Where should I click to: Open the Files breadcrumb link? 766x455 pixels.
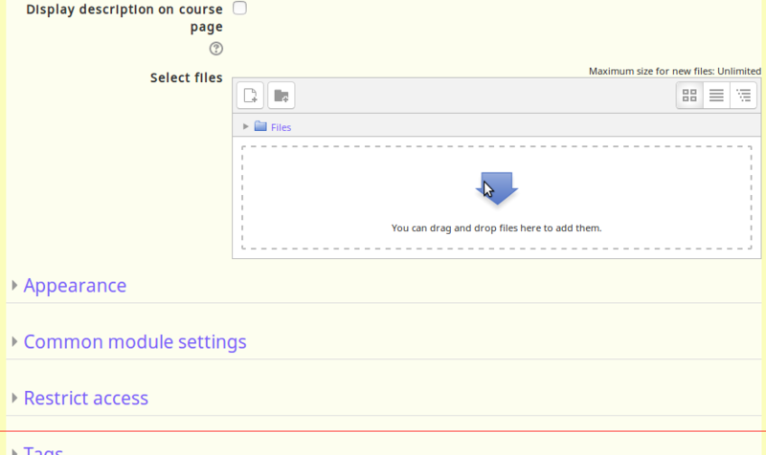click(x=281, y=127)
